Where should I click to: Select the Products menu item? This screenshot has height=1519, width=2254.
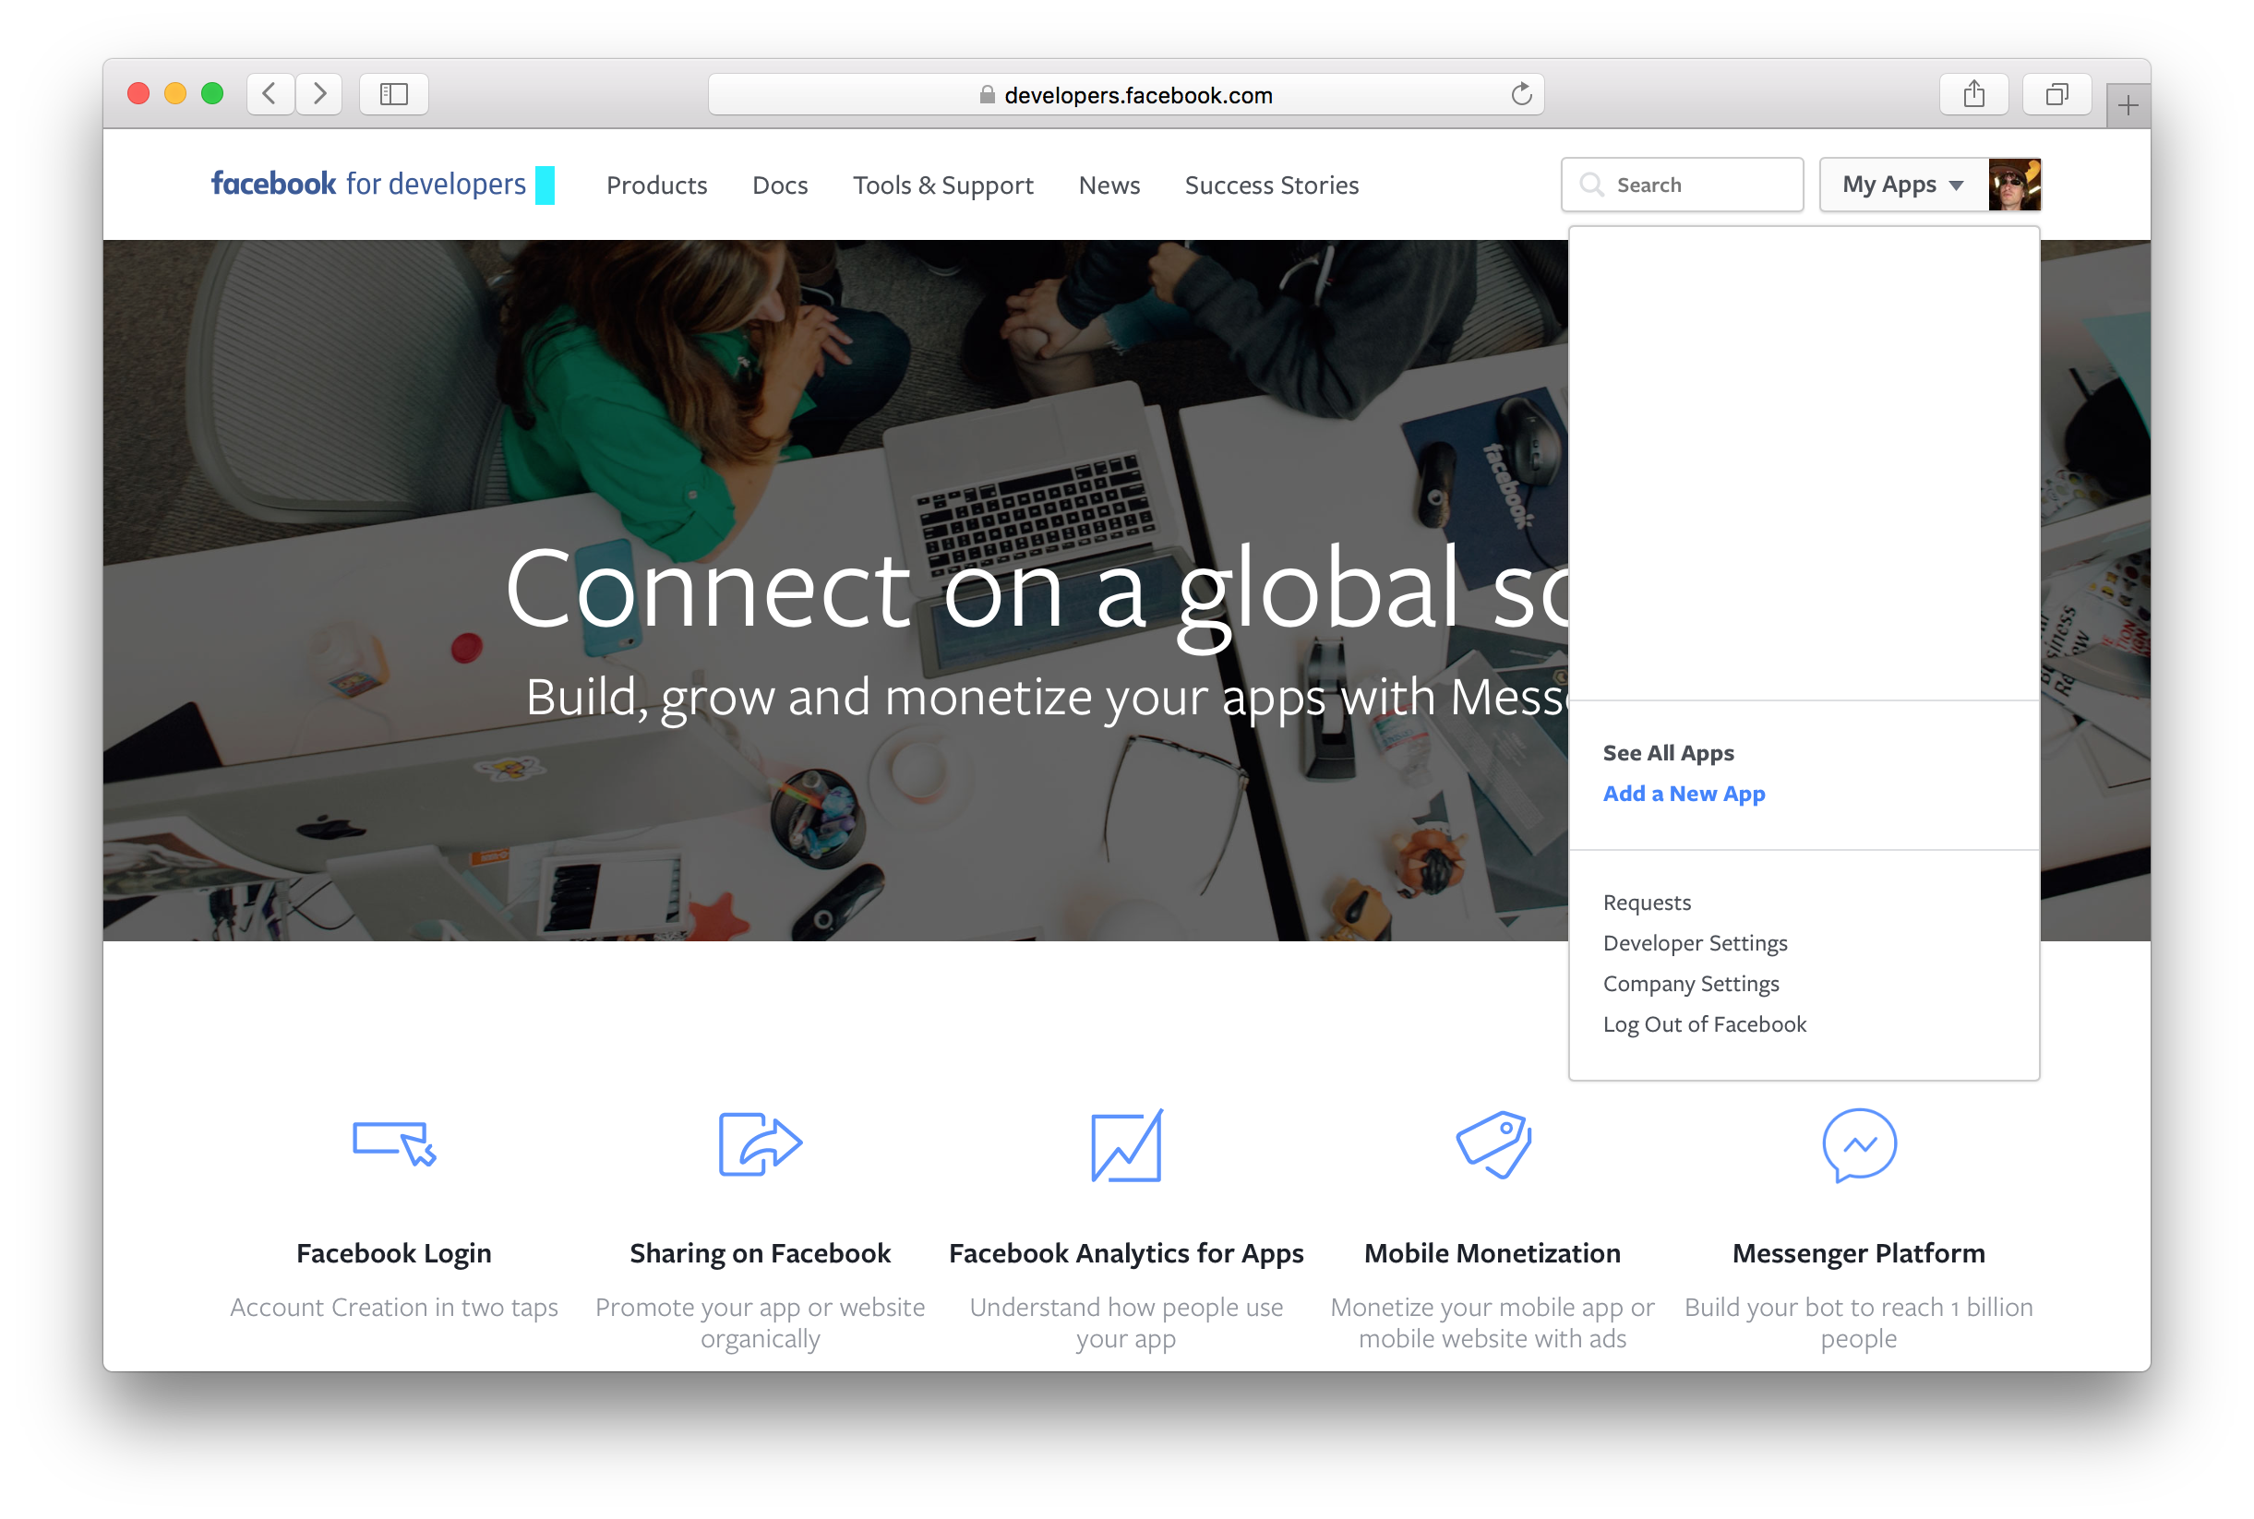[657, 185]
